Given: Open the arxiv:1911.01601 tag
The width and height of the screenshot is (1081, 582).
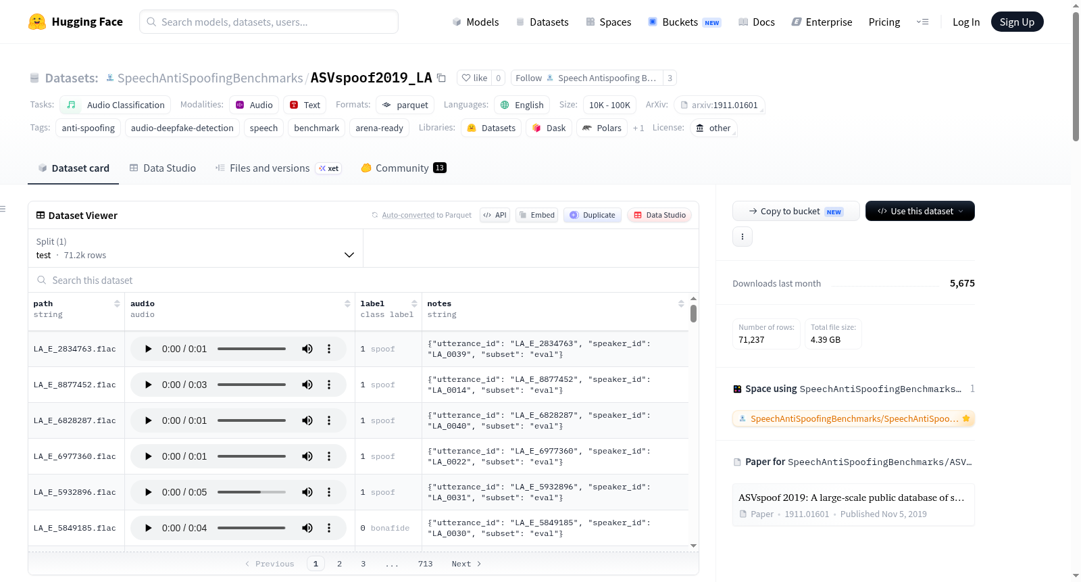Looking at the screenshot, I should tap(719, 105).
